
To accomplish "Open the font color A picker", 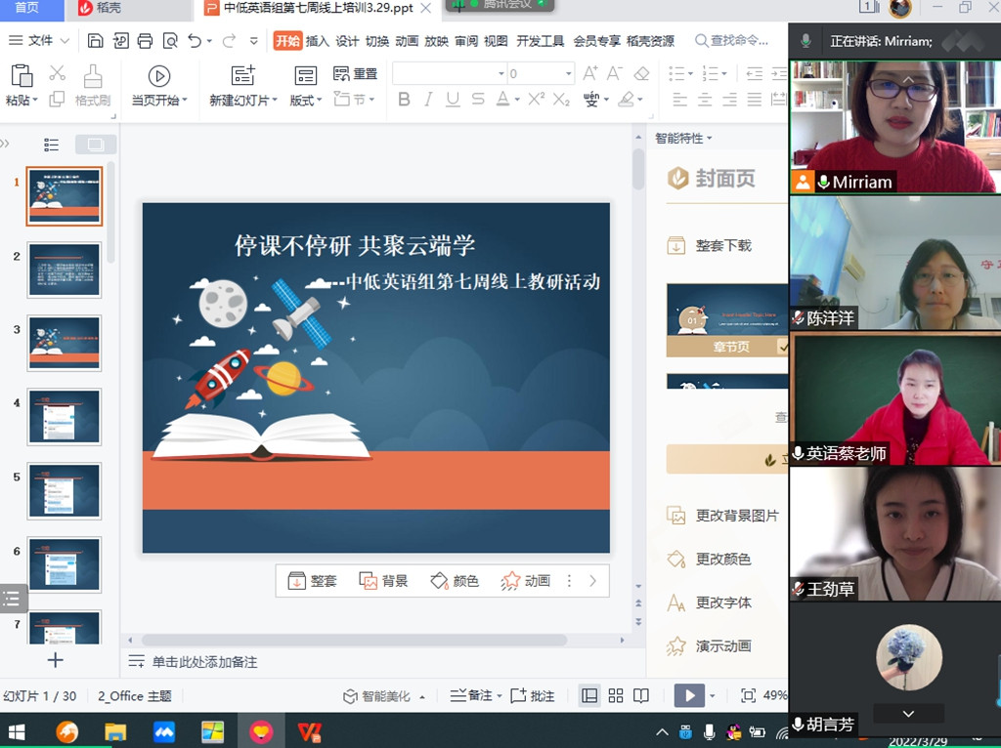I will 502,100.
